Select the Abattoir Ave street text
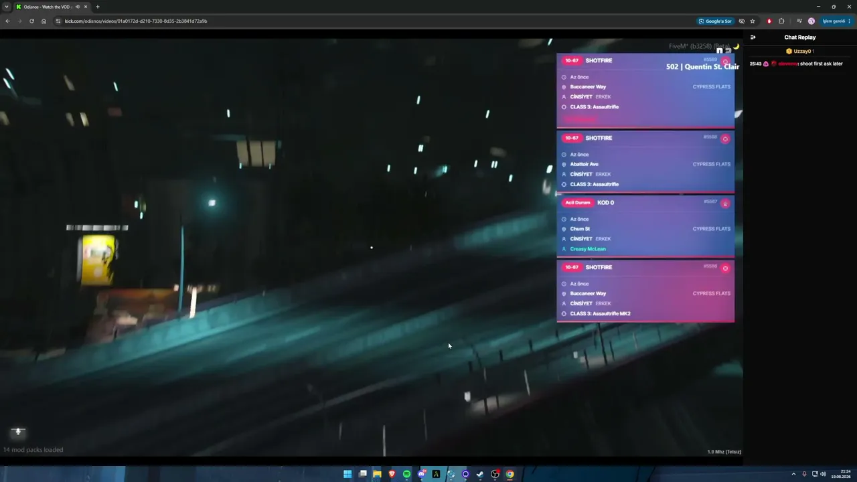 pos(585,164)
